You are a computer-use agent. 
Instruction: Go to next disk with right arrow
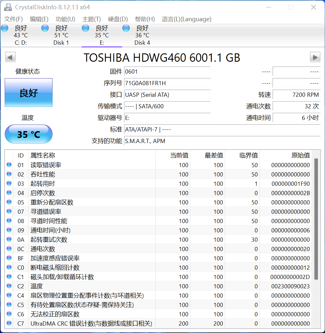pyautogui.click(x=315, y=57)
